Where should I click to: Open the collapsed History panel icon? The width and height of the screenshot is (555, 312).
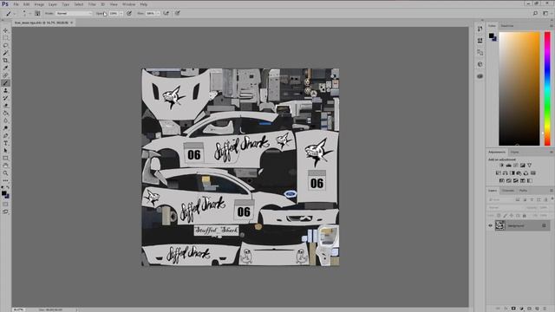pos(480,29)
